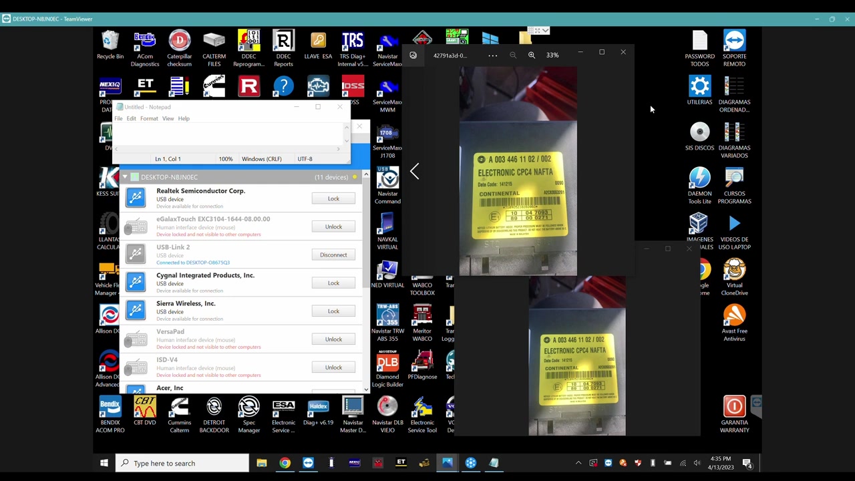Image resolution: width=855 pixels, height=481 pixels.
Task: Open Notepad File menu
Action: point(118,118)
